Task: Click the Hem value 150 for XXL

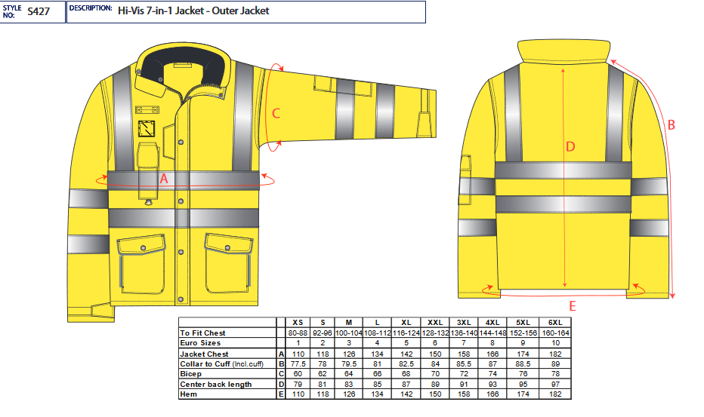Action: click(x=435, y=394)
